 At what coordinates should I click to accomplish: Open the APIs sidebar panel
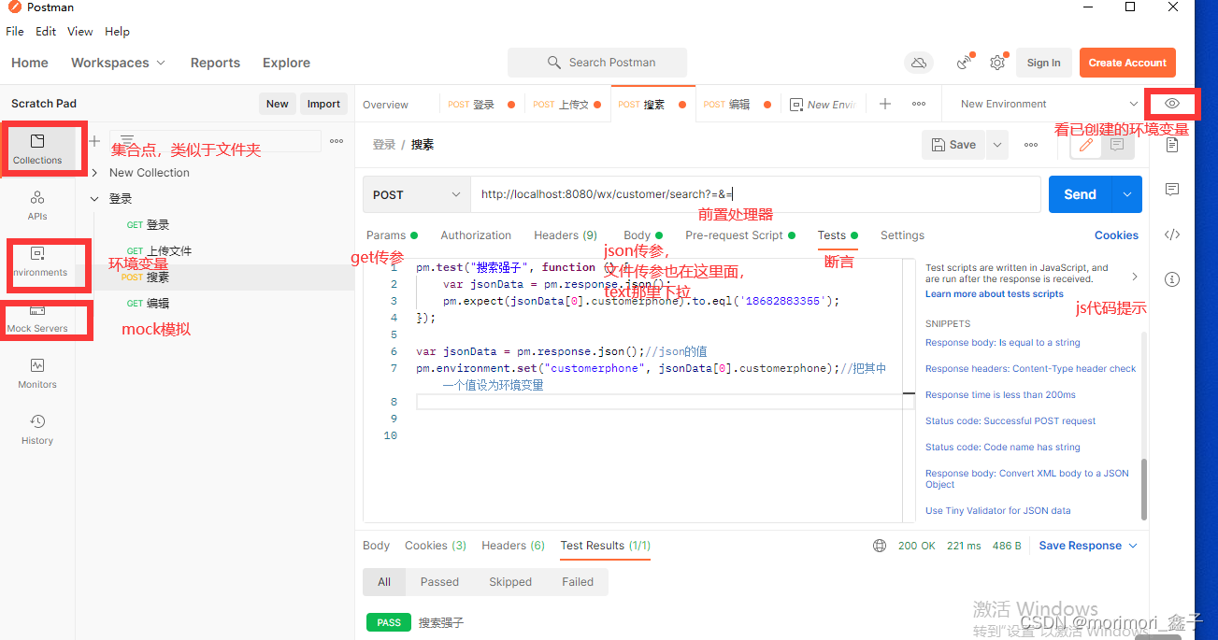pyautogui.click(x=37, y=206)
